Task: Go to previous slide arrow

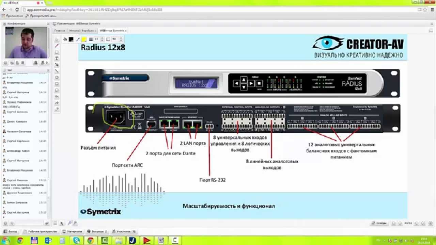Action: click(400, 223)
